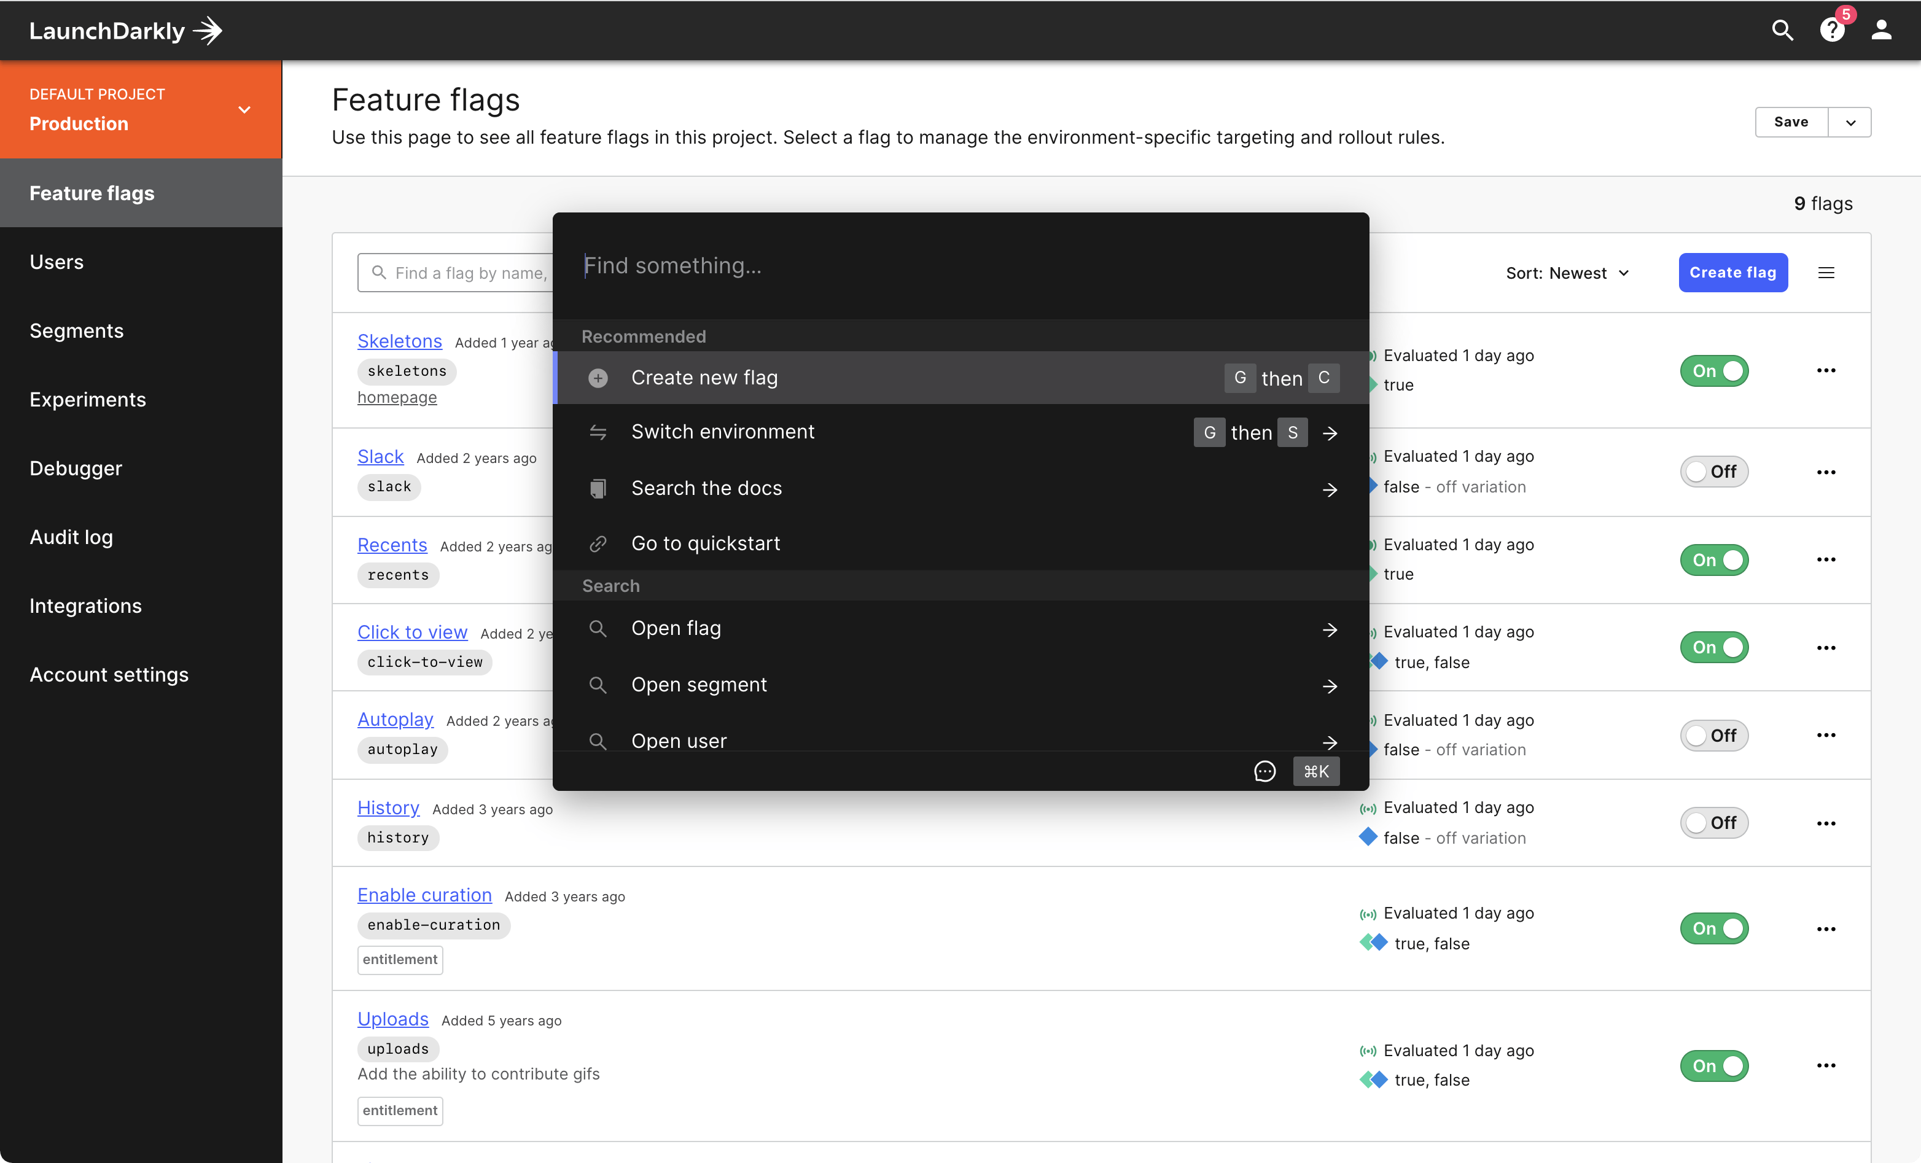1921x1163 pixels.
Task: Open the global search magnifier in the top bar
Action: (1782, 31)
